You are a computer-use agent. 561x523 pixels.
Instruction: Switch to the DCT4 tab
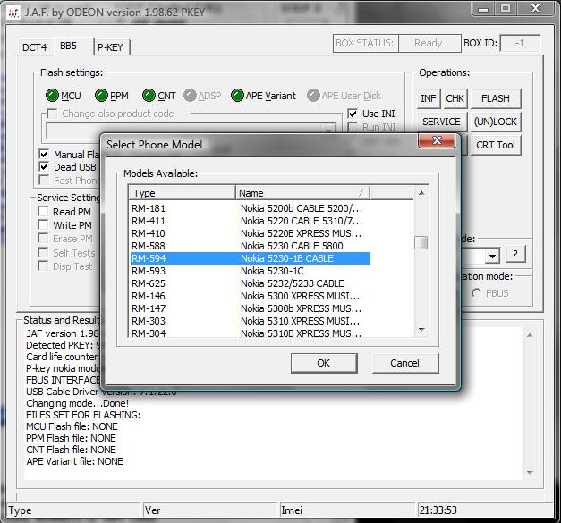[34, 47]
